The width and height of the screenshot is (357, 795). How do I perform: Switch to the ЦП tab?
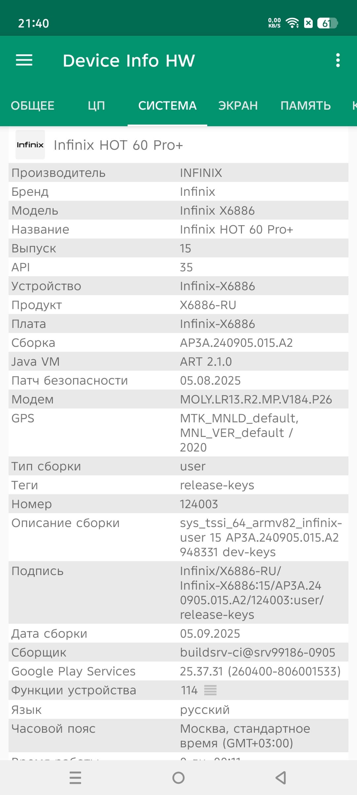pos(96,106)
